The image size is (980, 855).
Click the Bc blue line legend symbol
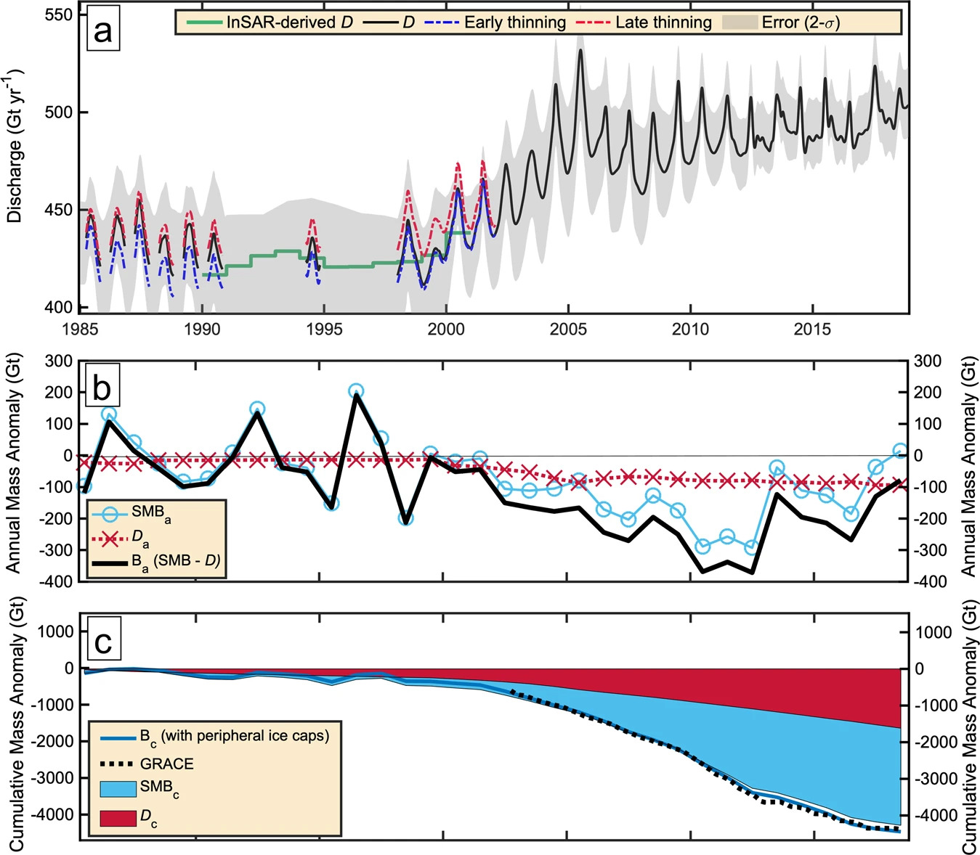(118, 738)
